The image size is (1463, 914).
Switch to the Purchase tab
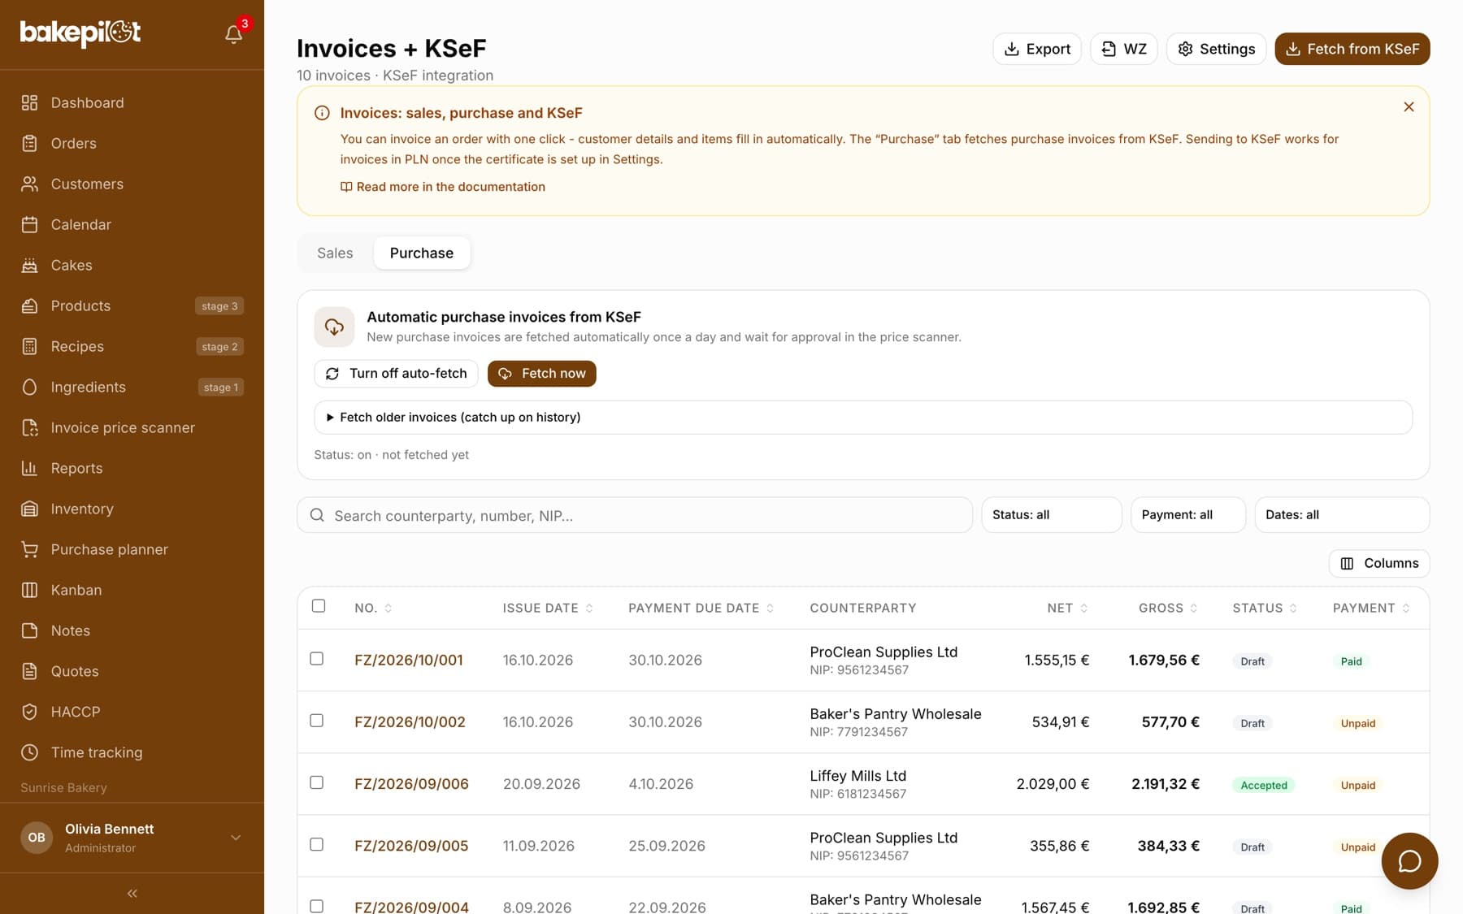pyautogui.click(x=422, y=253)
